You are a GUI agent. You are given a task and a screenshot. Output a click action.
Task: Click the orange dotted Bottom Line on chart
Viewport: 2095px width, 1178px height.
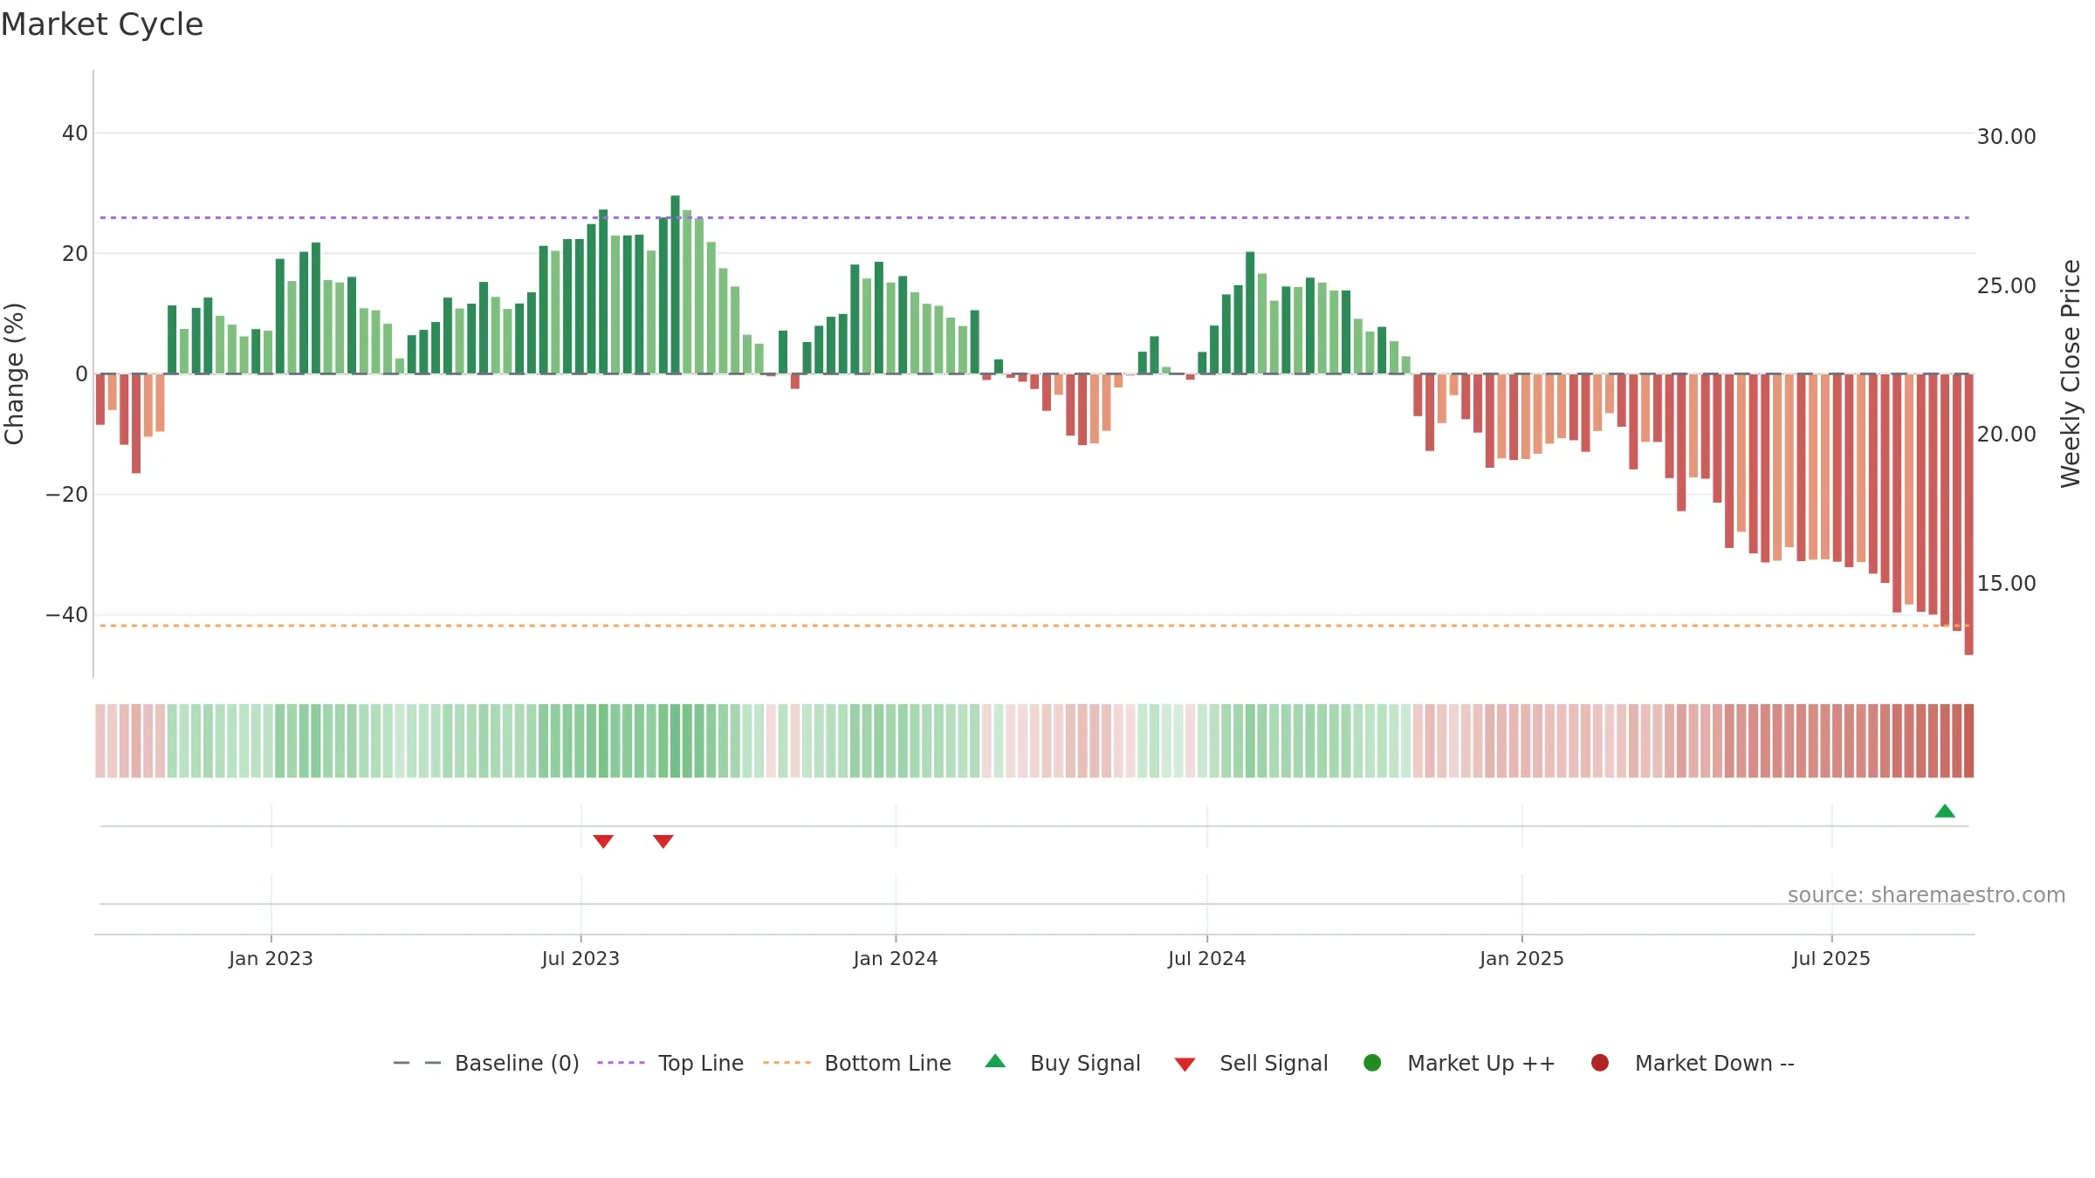1034,626
